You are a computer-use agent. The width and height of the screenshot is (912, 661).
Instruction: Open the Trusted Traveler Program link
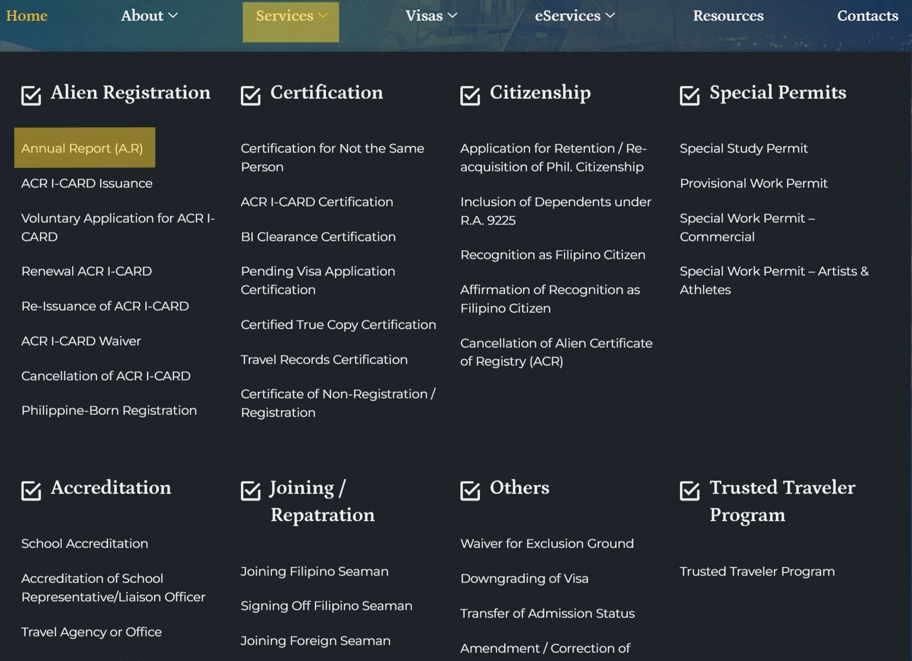click(x=757, y=571)
